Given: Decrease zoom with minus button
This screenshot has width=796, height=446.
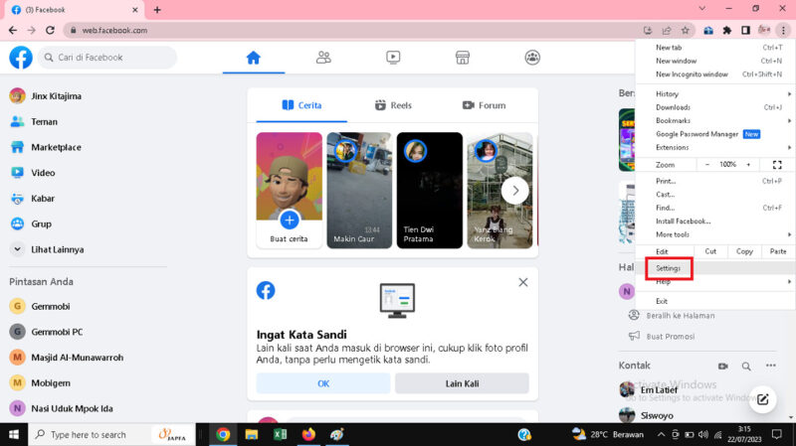Looking at the screenshot, I should [x=707, y=165].
